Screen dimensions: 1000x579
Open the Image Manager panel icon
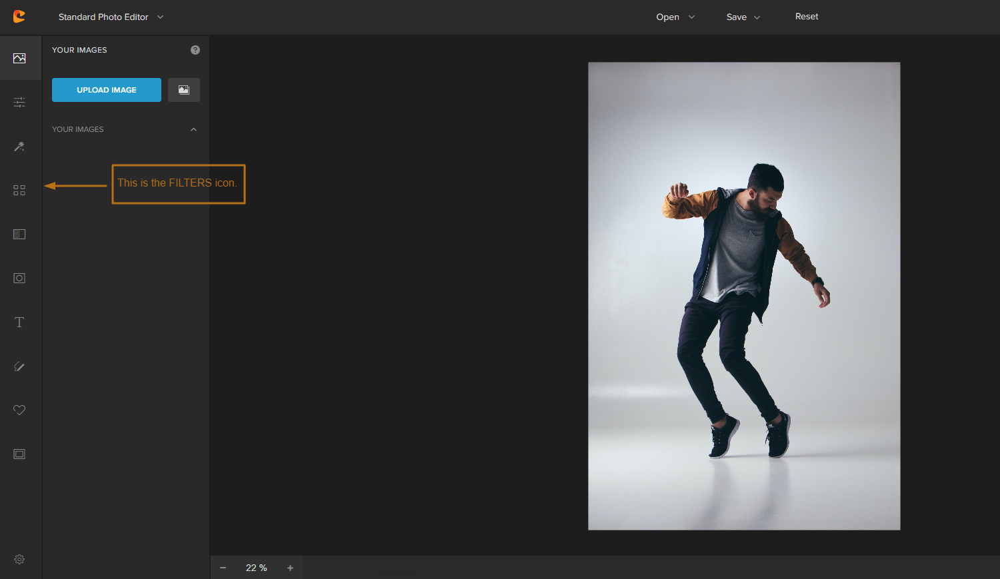[19, 59]
